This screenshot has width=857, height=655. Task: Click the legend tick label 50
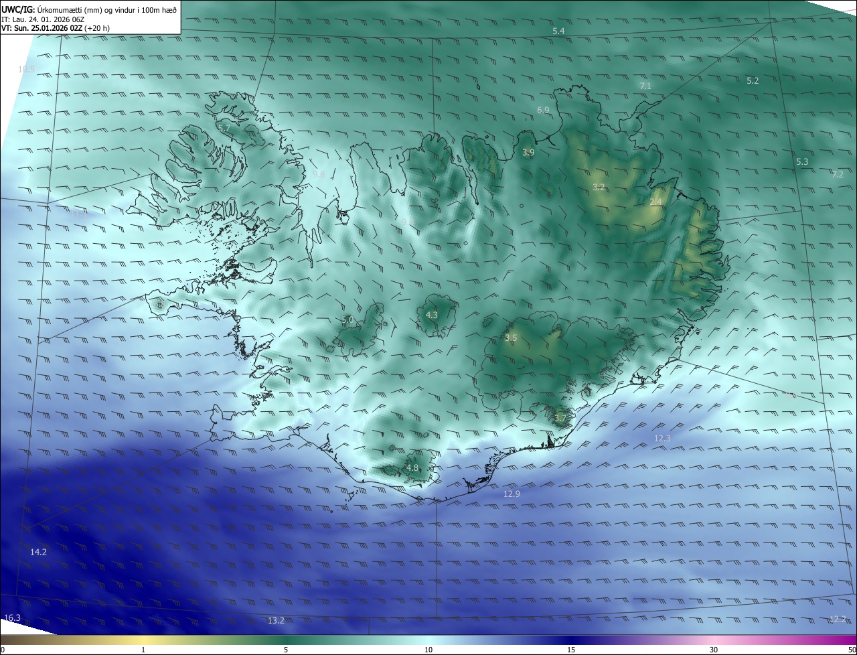point(852,650)
